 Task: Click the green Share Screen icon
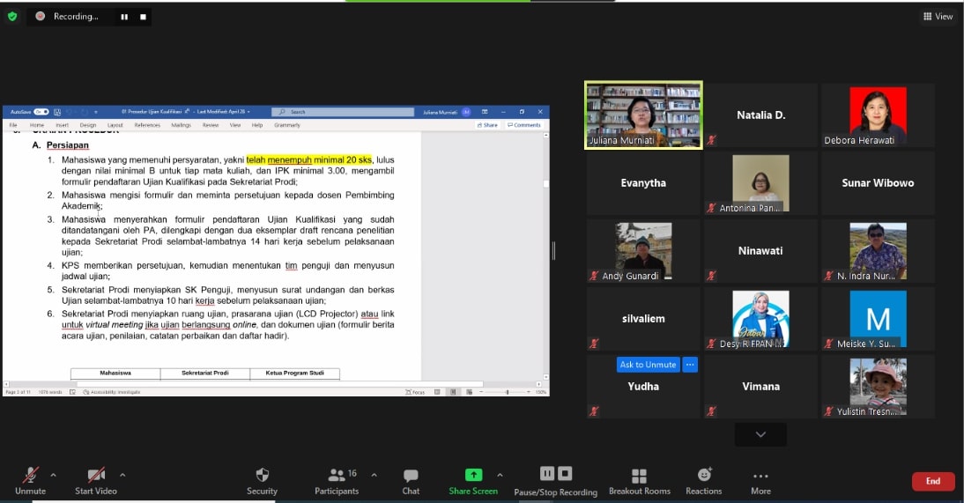473,475
